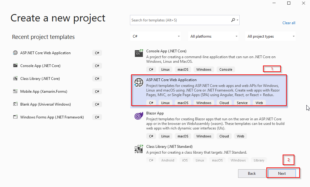Click the Back button

point(252,173)
